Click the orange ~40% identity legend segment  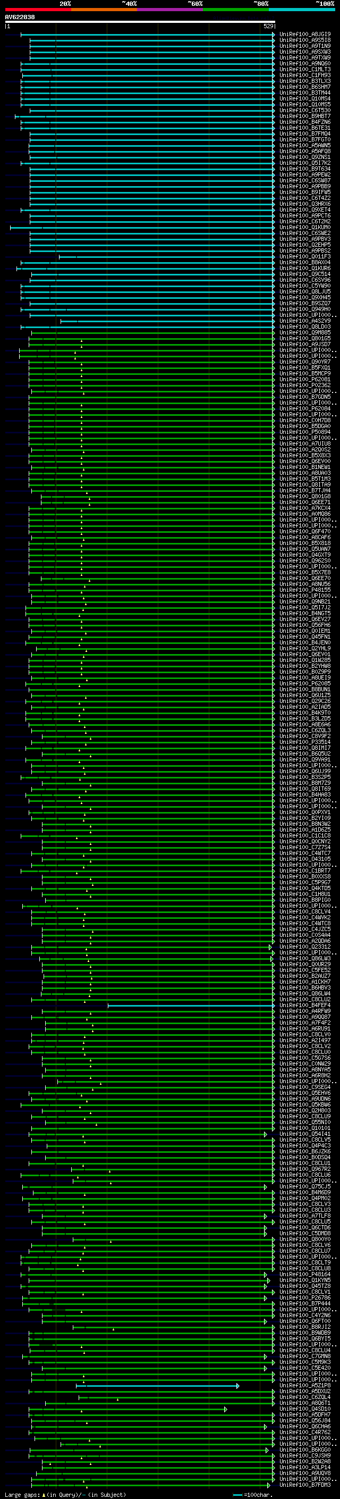[x=104, y=10]
